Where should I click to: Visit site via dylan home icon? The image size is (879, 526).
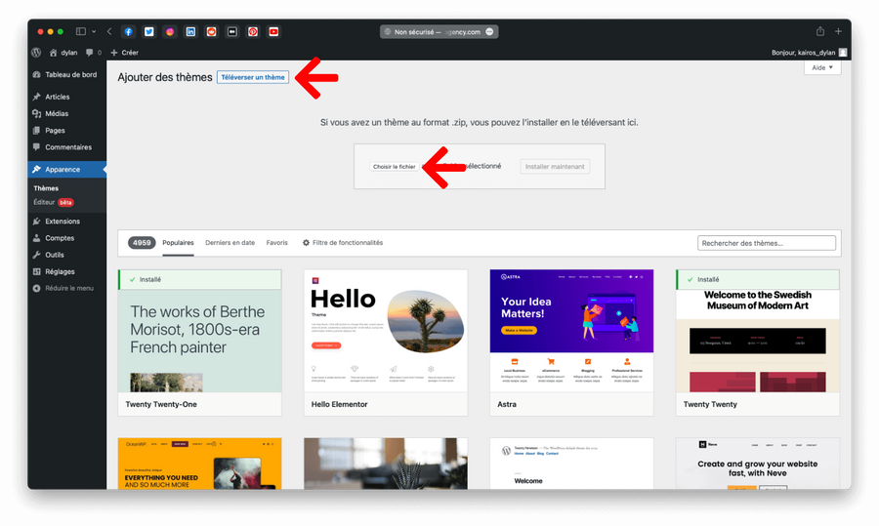click(63, 52)
